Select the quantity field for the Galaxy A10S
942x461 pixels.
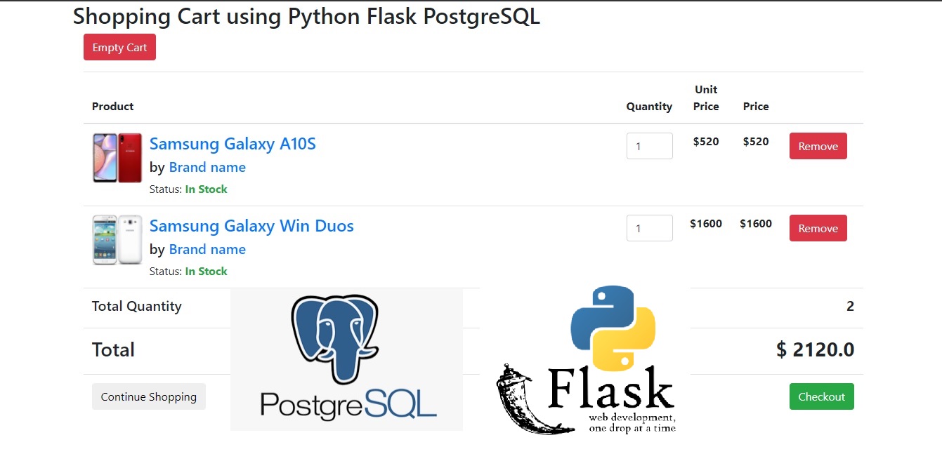(648, 146)
